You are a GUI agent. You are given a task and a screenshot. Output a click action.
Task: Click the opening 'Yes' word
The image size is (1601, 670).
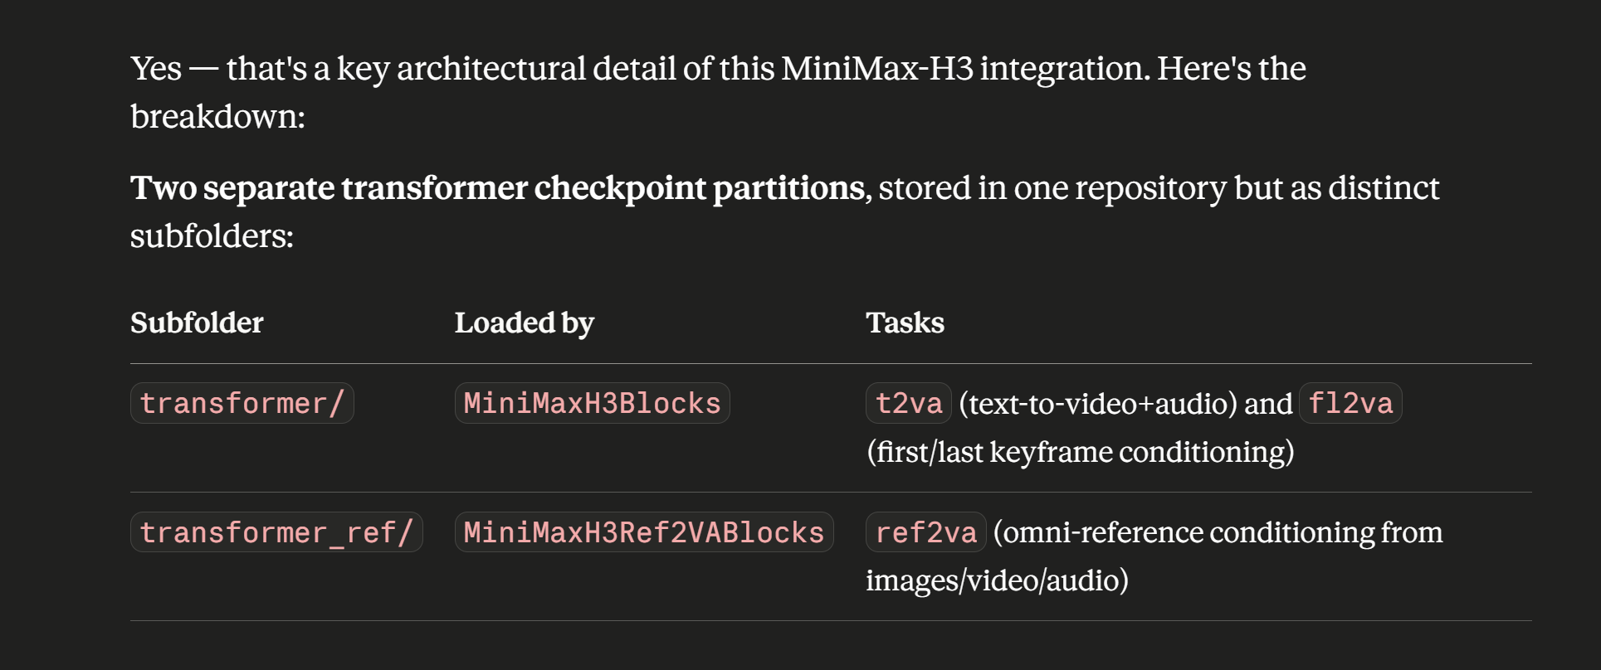(156, 69)
